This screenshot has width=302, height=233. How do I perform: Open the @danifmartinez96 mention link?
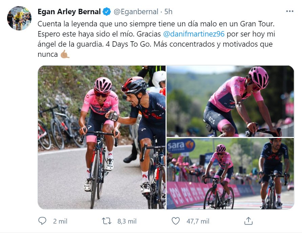click(x=193, y=34)
